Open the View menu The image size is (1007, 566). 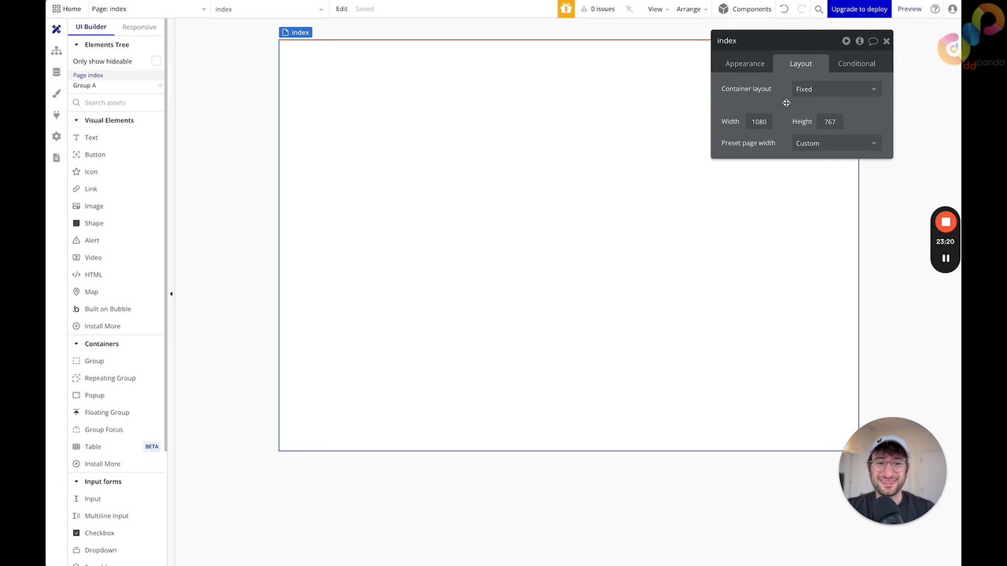click(x=658, y=9)
